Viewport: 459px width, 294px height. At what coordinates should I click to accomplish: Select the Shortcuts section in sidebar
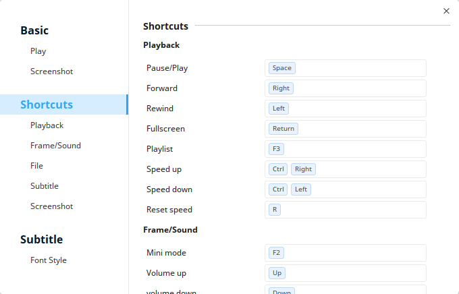pos(47,105)
